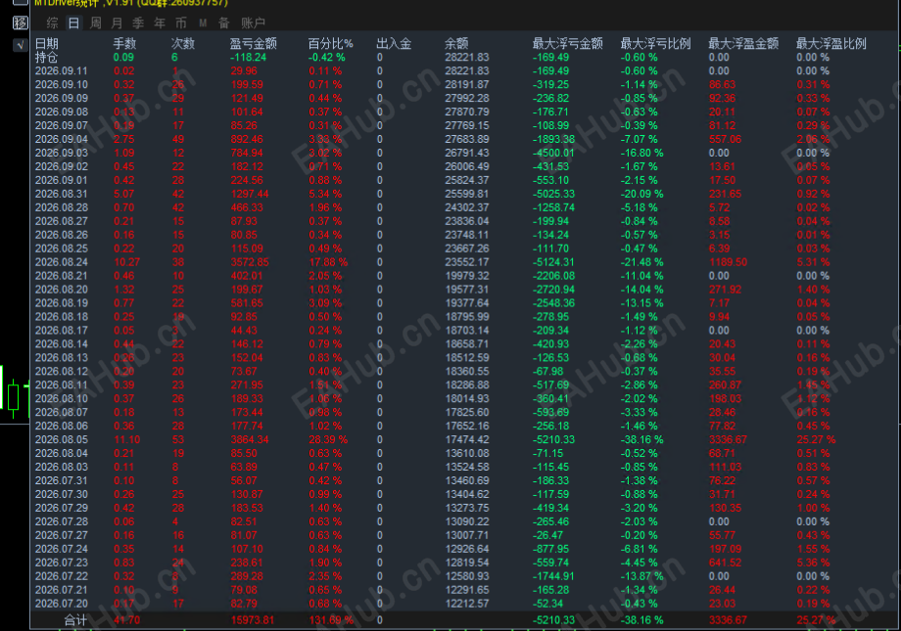Viewport: 901px width, 631px height.
Task: Click the 百分比% column header
Action: pos(330,44)
